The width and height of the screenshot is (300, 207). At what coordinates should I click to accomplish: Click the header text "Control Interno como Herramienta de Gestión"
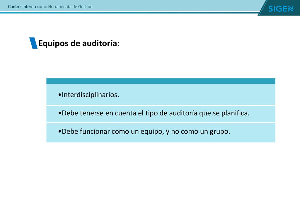tap(50, 7)
